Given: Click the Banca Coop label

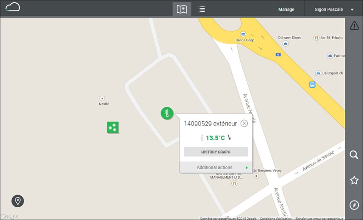Looking at the screenshot, I should (x=245, y=40).
